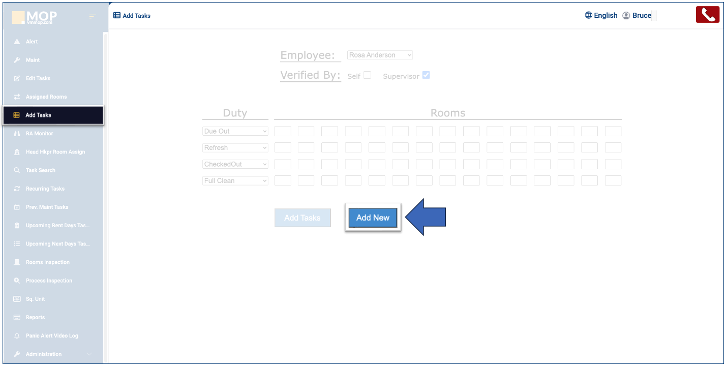Open the Due Out duty dropdown
The height and width of the screenshot is (367, 727).
[x=235, y=131]
